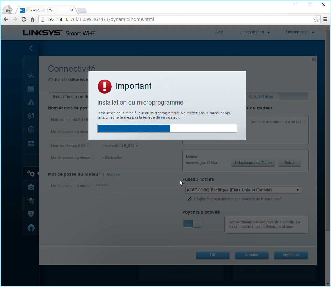Toggle the Voyants d'activité switch
Viewport: 331px width, 287px height.
(192, 224)
